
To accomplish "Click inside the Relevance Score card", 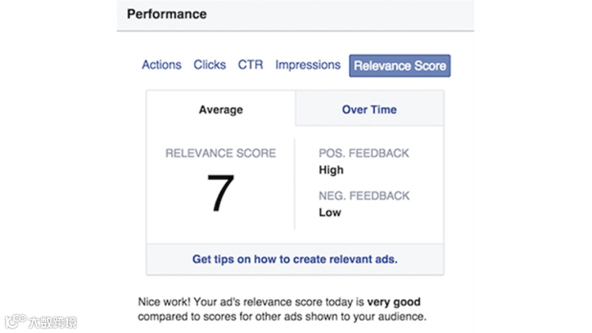I will click(x=294, y=181).
